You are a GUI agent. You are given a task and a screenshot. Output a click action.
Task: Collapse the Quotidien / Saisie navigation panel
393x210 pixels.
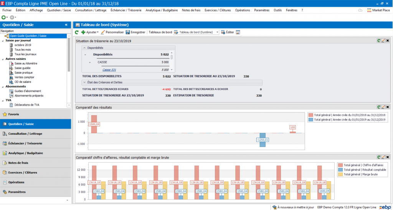point(66,25)
